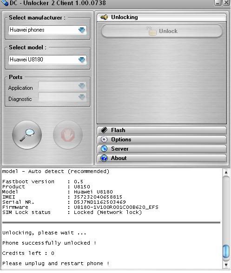Click the Unlock button
The image size is (231, 273).
pyautogui.click(x=162, y=31)
